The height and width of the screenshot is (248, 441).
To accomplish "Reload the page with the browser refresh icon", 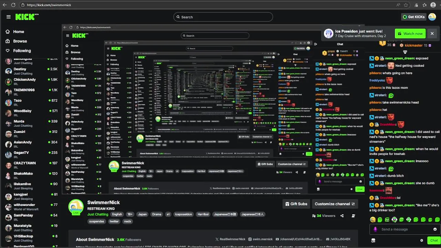I will click(x=13, y=5).
